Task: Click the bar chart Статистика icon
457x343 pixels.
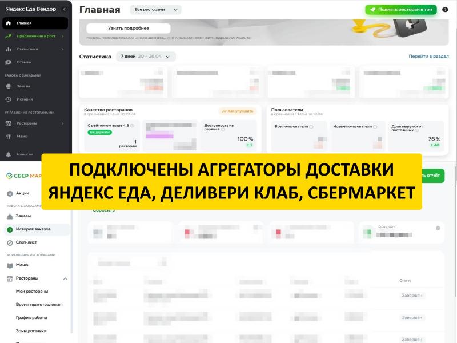Action: 9,49
